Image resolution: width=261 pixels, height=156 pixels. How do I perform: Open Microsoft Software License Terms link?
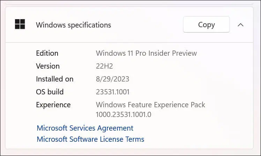(x=90, y=139)
